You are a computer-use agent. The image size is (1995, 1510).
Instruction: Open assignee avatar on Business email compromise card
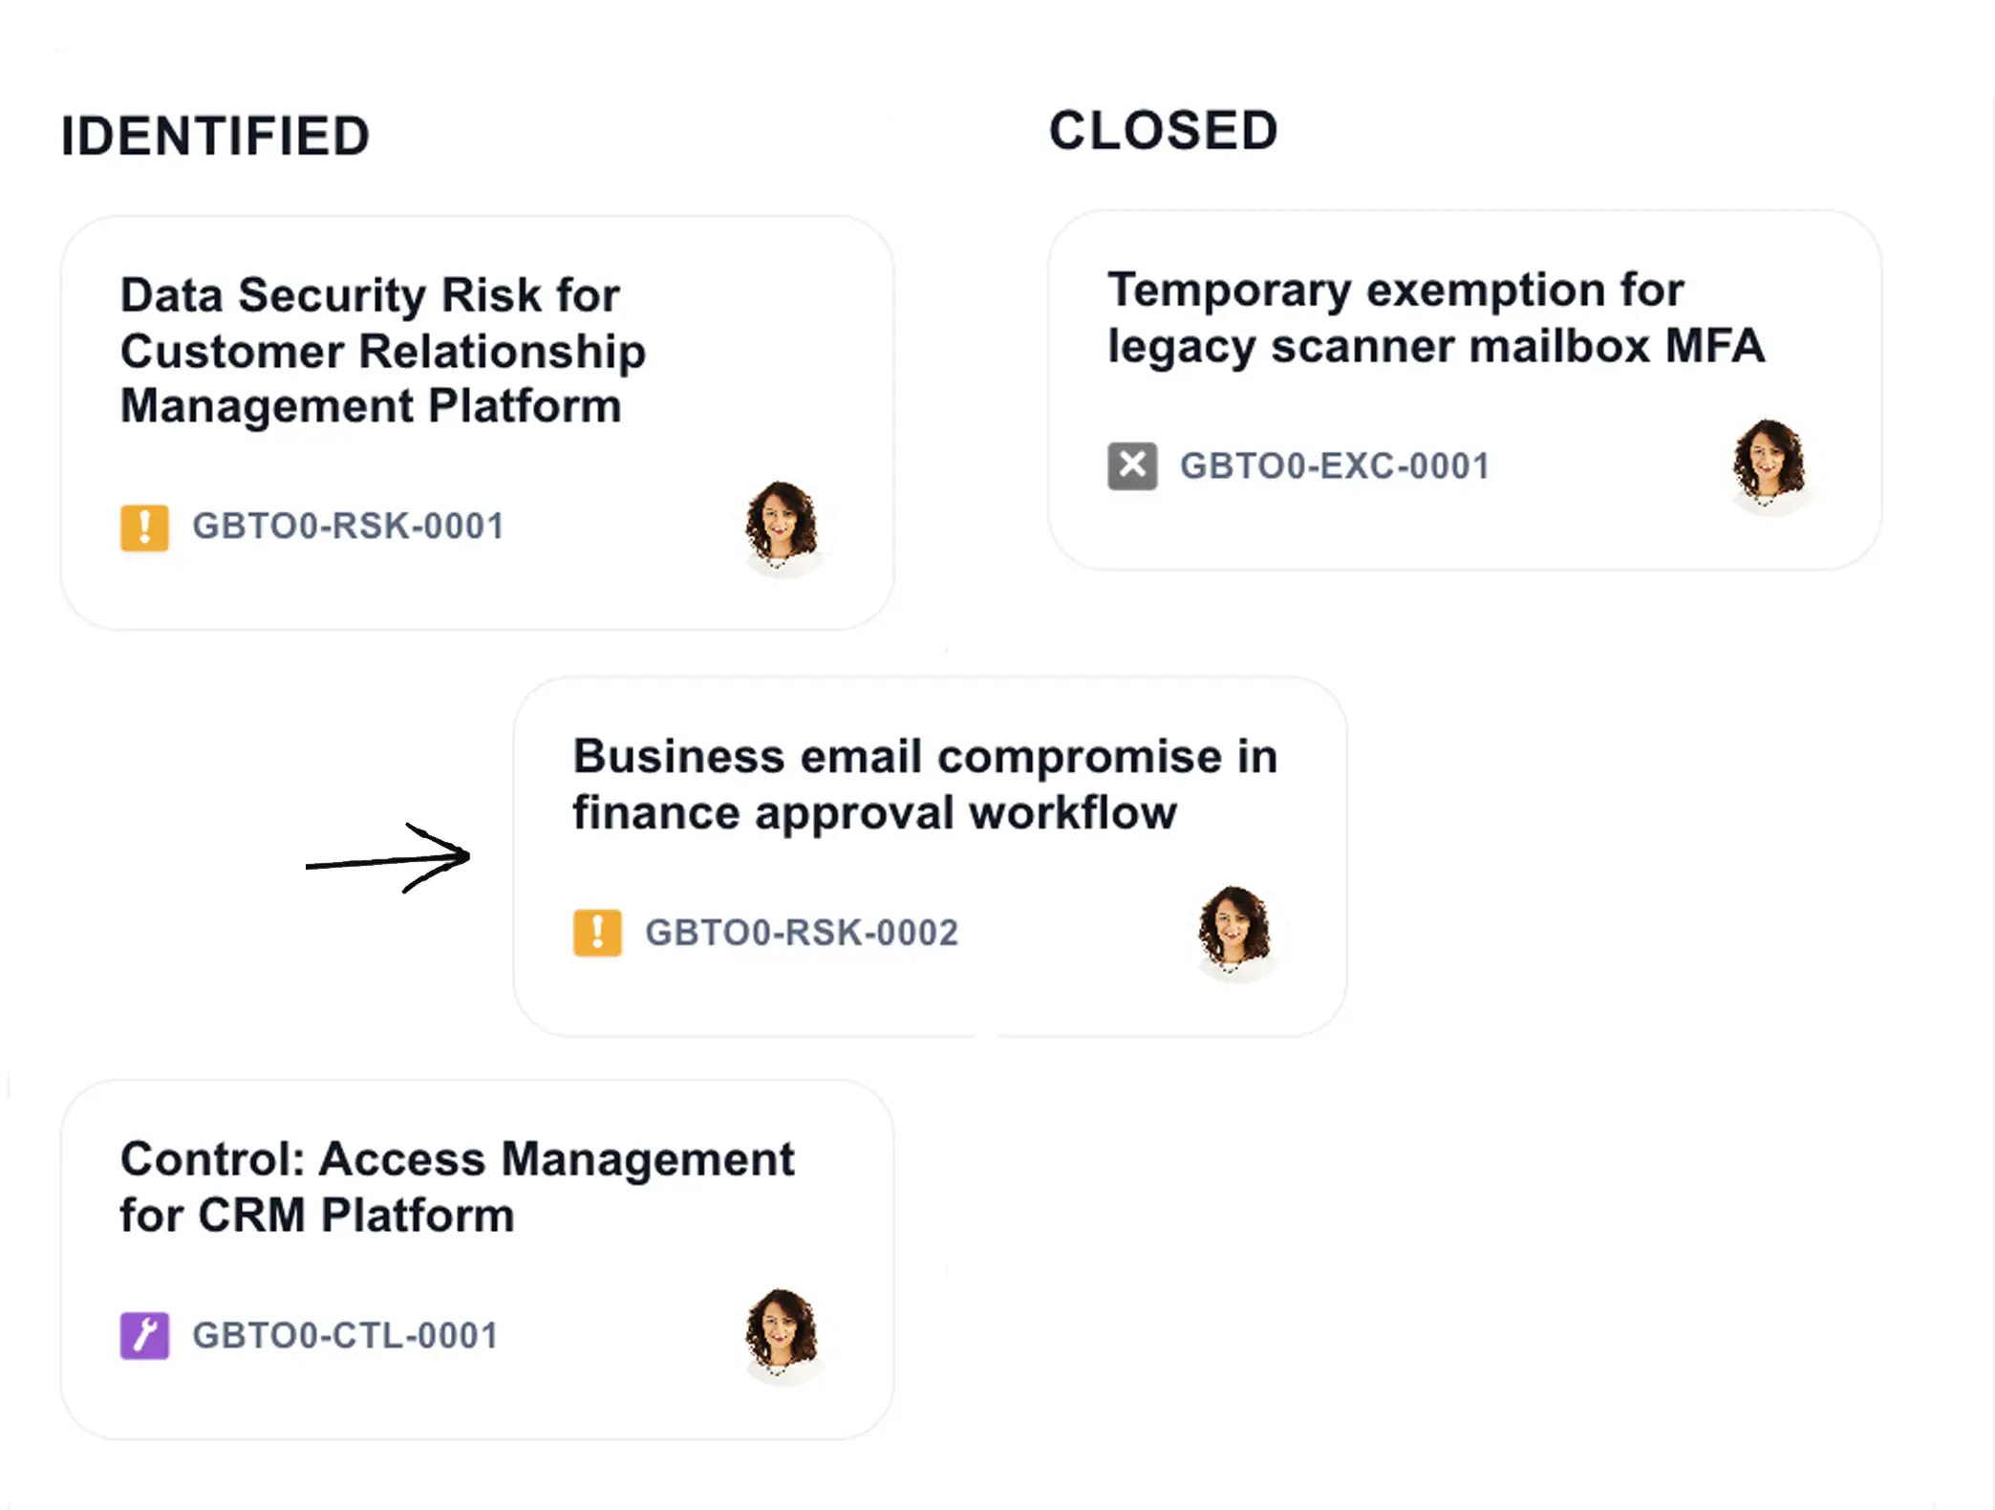(1235, 933)
